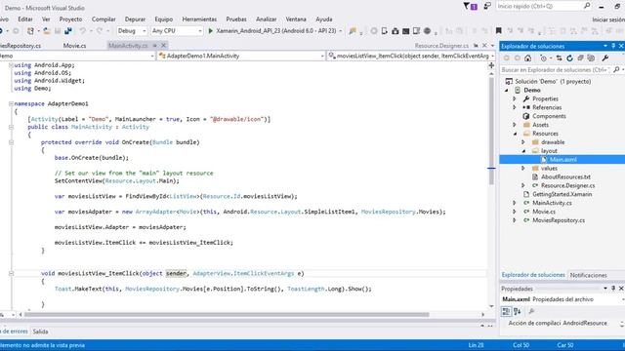This screenshot has width=625, height=351.
Task: Click the Solution Explorer Home icon
Action: click(x=527, y=58)
